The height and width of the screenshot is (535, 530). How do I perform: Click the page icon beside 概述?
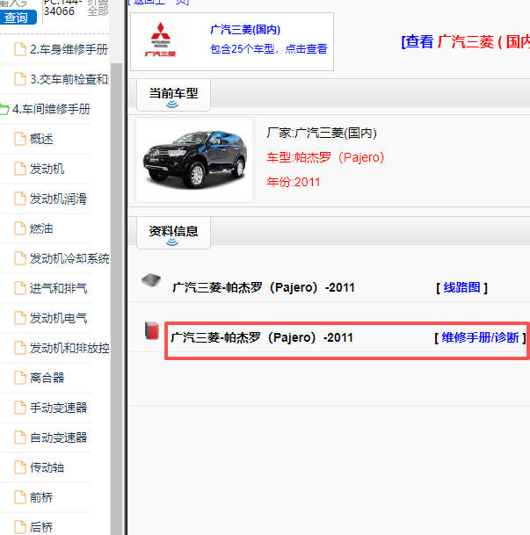(20, 139)
